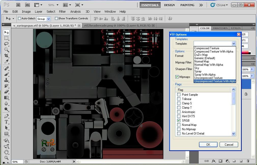Click OK in VTF Options

pos(208,144)
